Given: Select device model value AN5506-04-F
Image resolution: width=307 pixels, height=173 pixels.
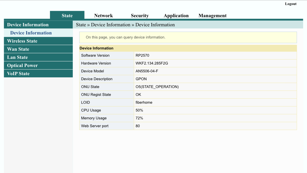Looking at the screenshot, I should (147, 71).
